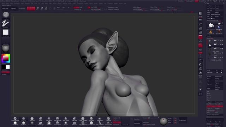Image resolution: width=226 pixels, height=127 pixels.
Task: Select the Move brush in bottom shelf
Action: pyautogui.click(x=41, y=119)
